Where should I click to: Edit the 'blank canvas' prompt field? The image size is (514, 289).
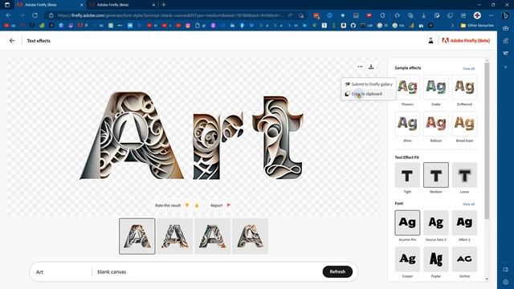coord(206,272)
